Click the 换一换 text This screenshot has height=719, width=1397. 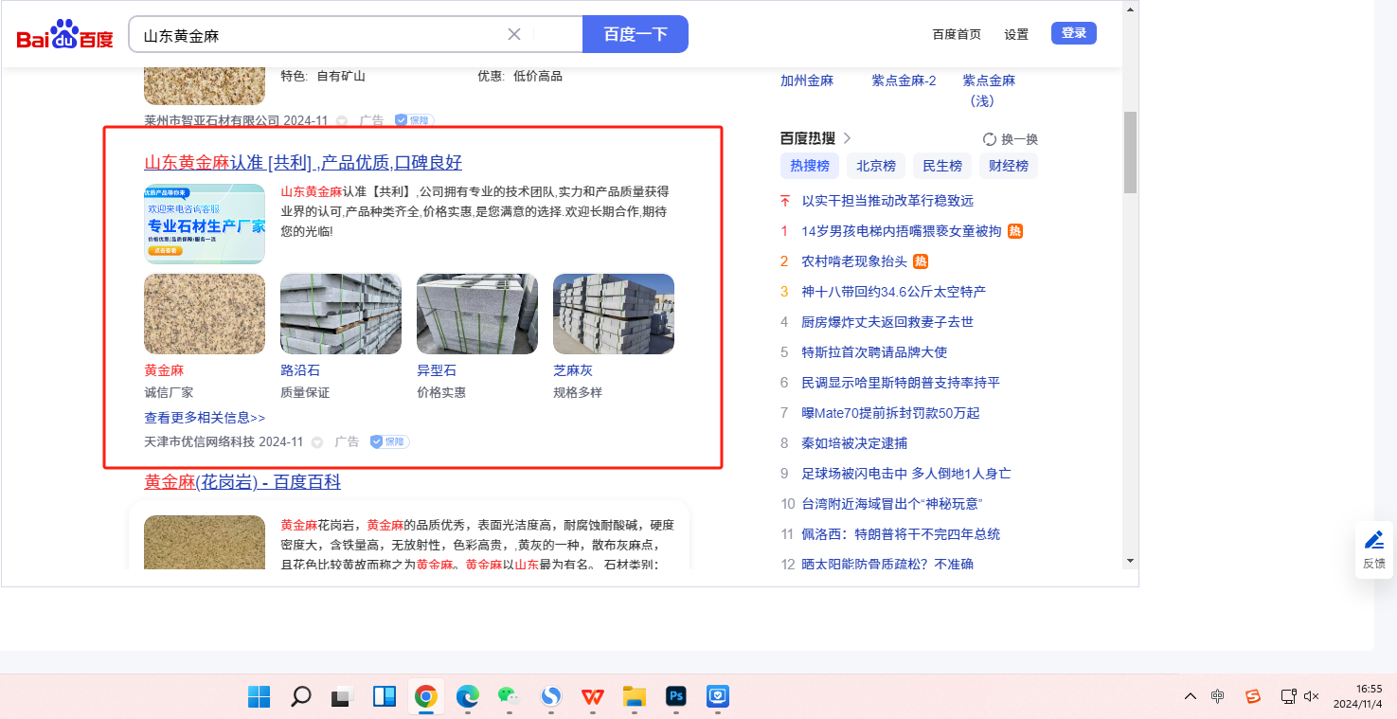point(1019,139)
